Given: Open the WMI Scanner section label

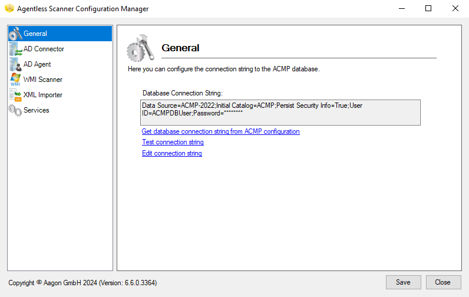Looking at the screenshot, I should (42, 80).
